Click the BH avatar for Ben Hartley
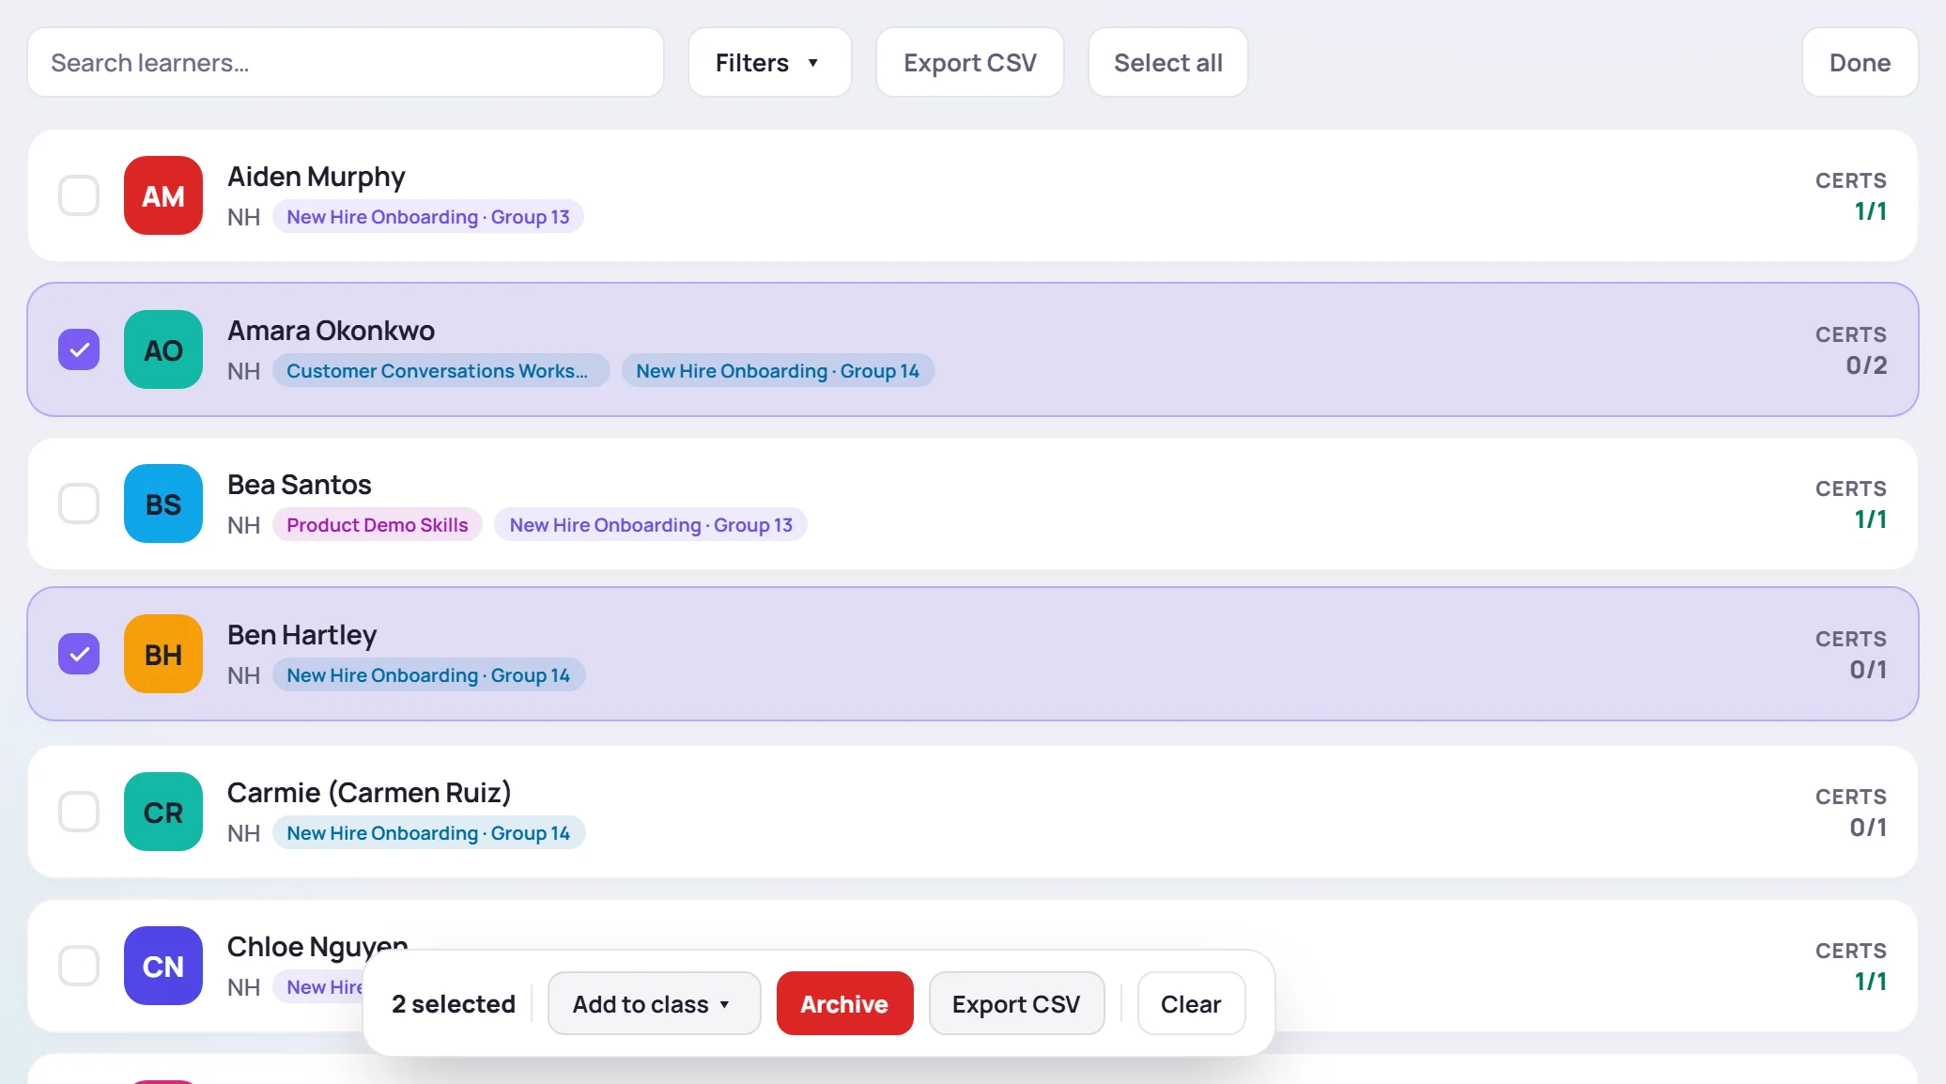The width and height of the screenshot is (1946, 1084). [x=163, y=654]
